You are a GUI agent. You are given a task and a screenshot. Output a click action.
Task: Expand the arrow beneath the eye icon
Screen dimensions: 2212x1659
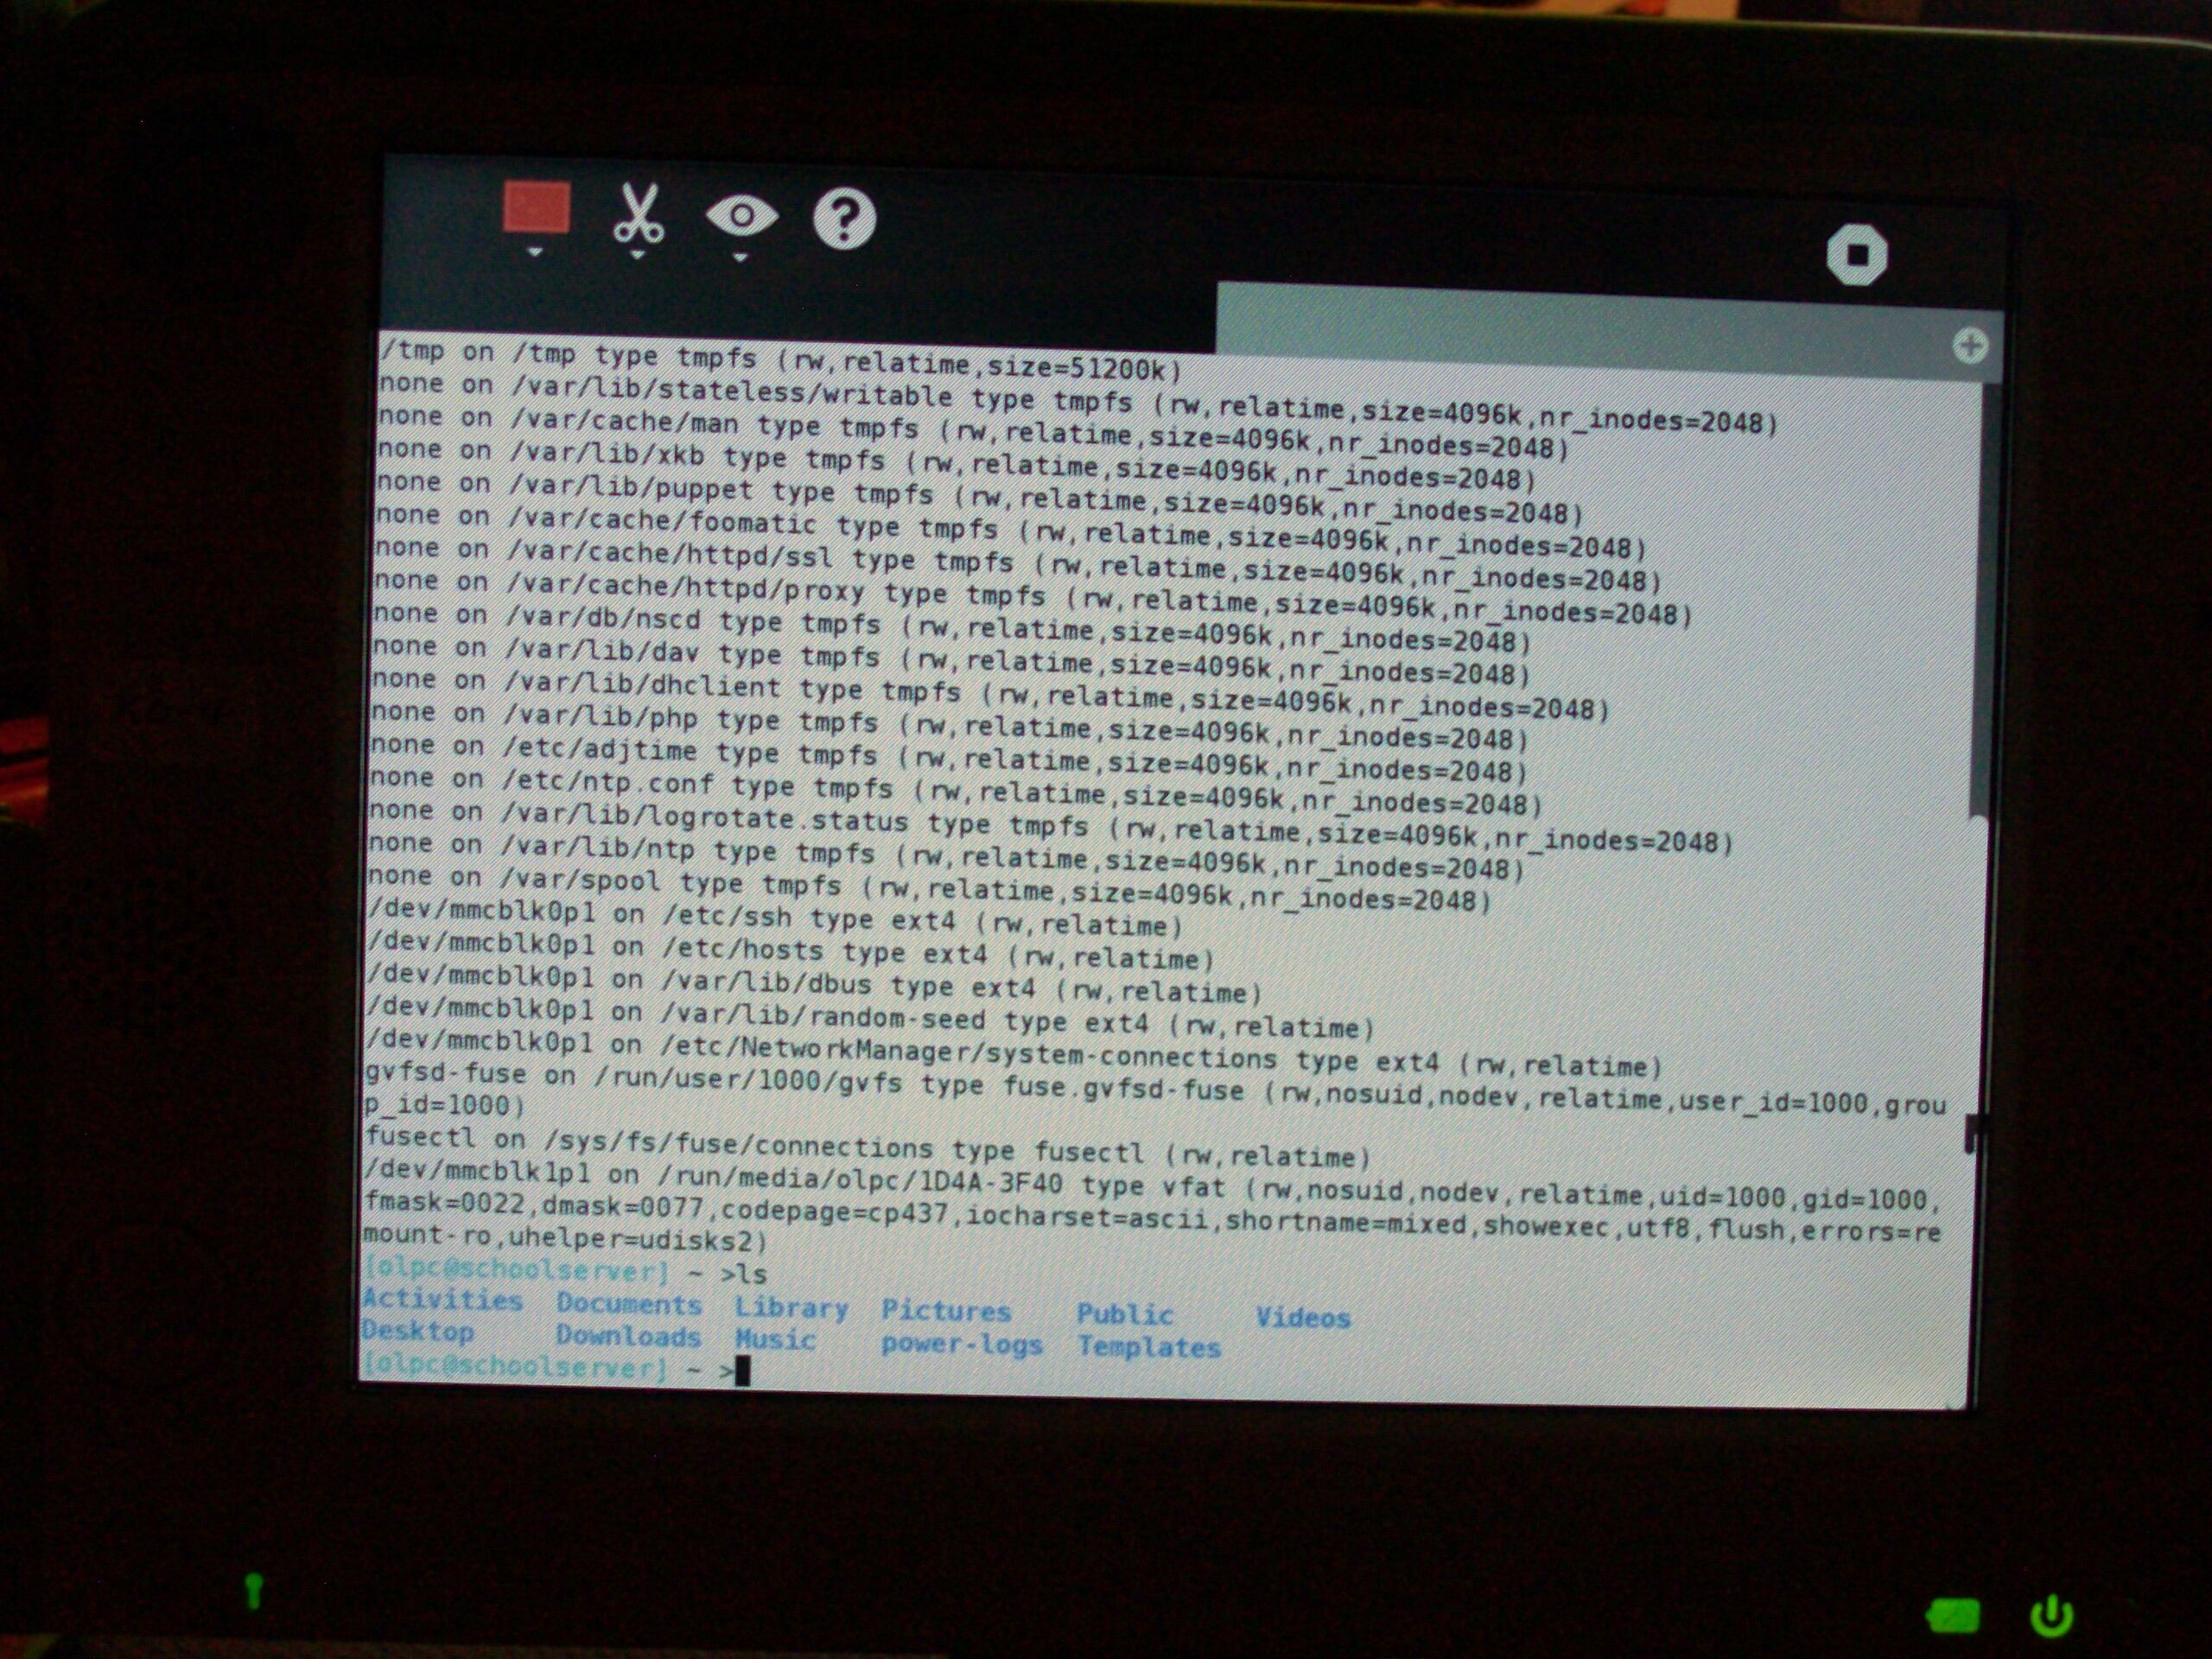point(740,258)
